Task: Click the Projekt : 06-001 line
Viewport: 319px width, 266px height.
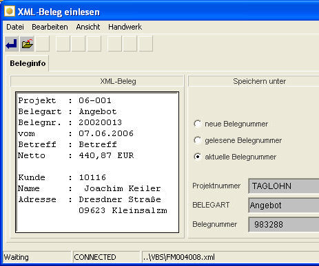Action: point(65,100)
